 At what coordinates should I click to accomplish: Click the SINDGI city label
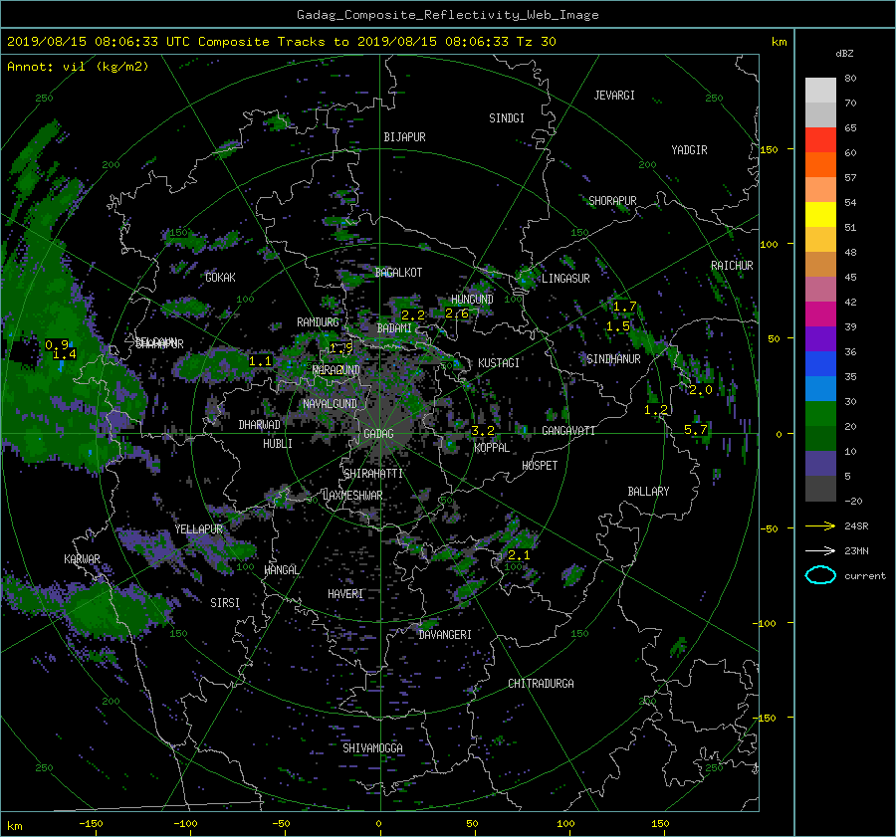(x=507, y=118)
